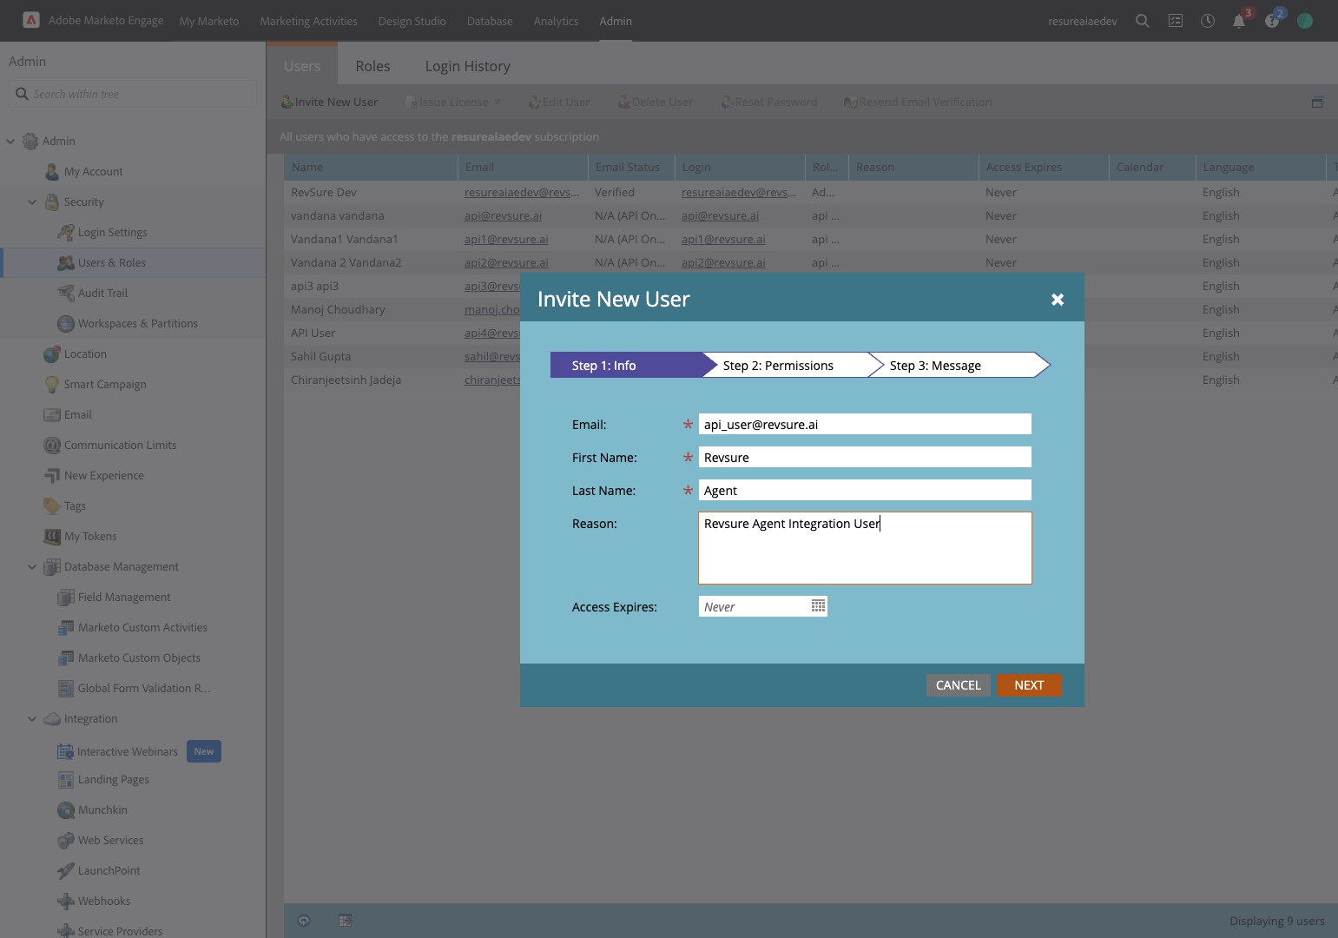Open Location tree item
This screenshot has height=938, width=1338.
coord(85,354)
